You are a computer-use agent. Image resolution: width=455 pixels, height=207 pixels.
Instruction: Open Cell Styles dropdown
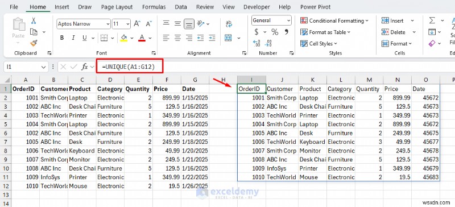point(318,44)
